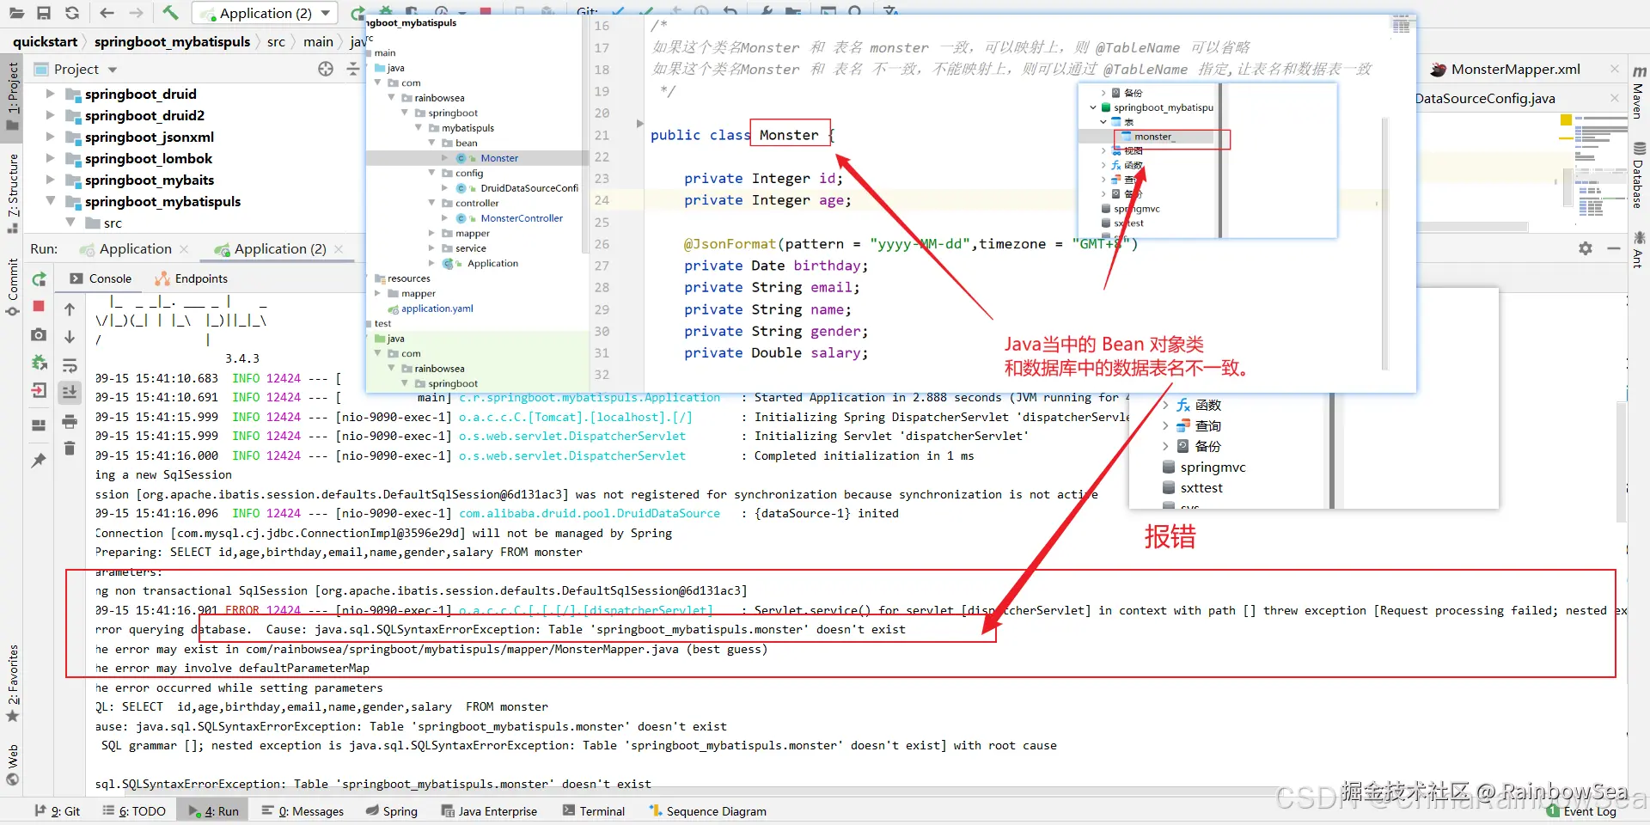Jump up the stack trace with the up arrow
Screen dimensions: 1650x825
click(70, 309)
